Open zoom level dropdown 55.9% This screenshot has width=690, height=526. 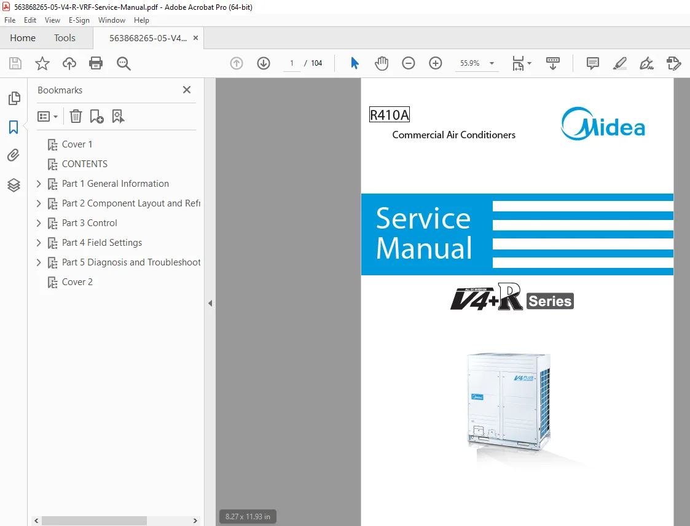tap(492, 63)
